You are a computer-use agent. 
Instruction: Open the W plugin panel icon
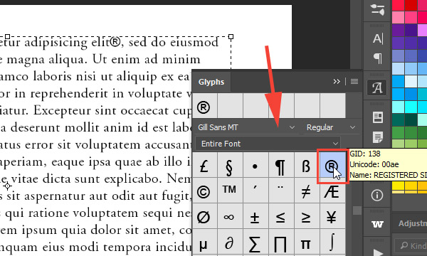[x=377, y=224]
